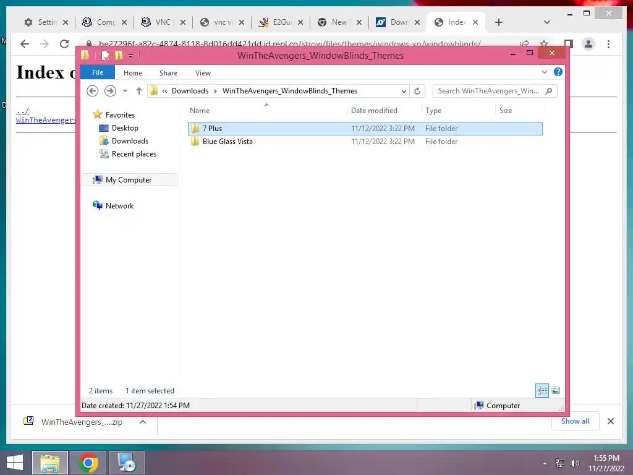Open the View ribbon tab
Image resolution: width=633 pixels, height=475 pixels.
click(203, 73)
